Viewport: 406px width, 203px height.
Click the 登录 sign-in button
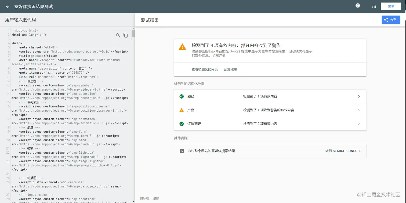pos(391,6)
